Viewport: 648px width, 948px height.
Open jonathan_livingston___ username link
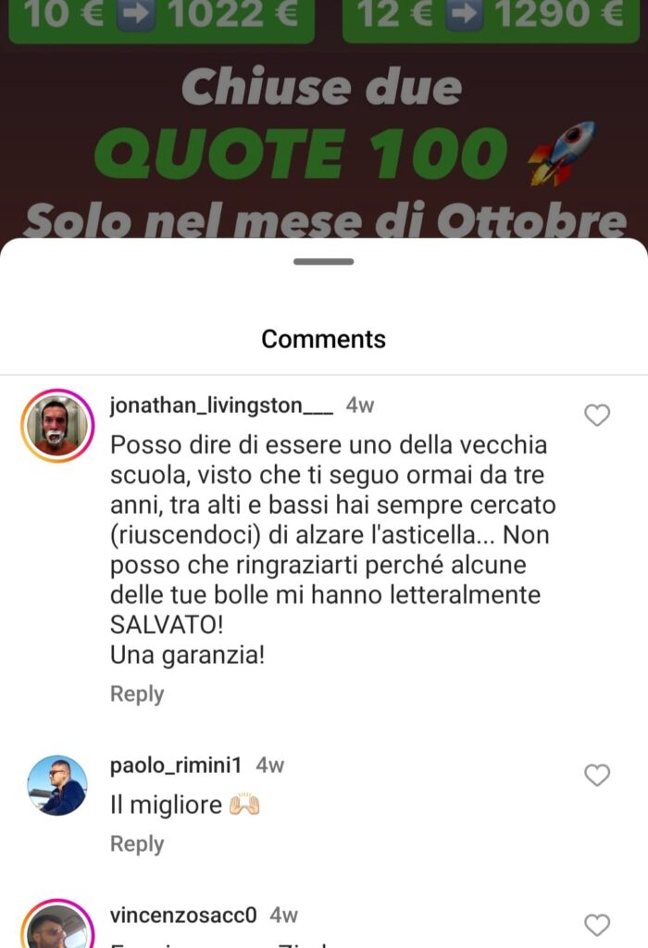click(x=221, y=405)
